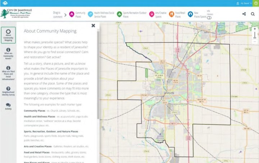Click the bold 'Community Places' example label
259x163 pixels.
tap(35, 111)
